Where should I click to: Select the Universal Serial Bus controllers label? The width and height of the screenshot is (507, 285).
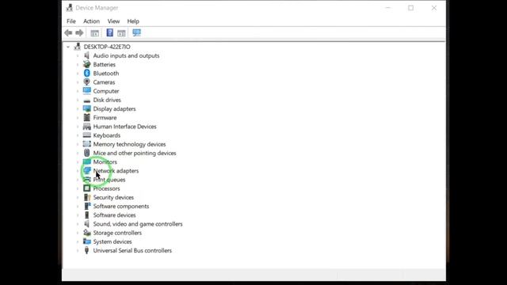click(132, 250)
